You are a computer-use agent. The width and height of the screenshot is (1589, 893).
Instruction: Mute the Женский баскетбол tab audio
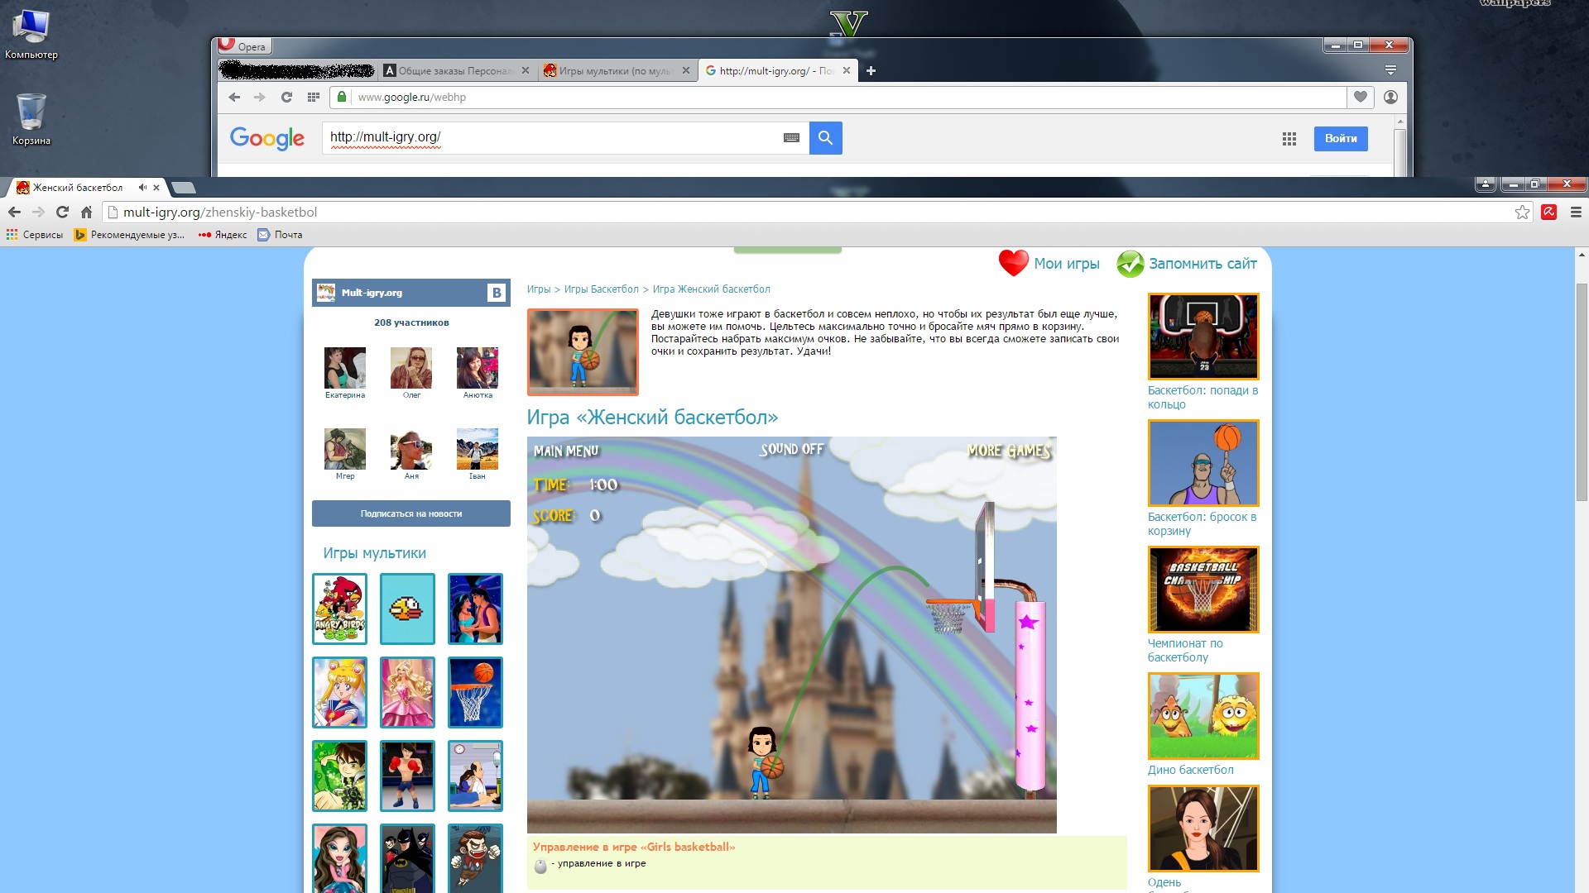[x=142, y=188]
